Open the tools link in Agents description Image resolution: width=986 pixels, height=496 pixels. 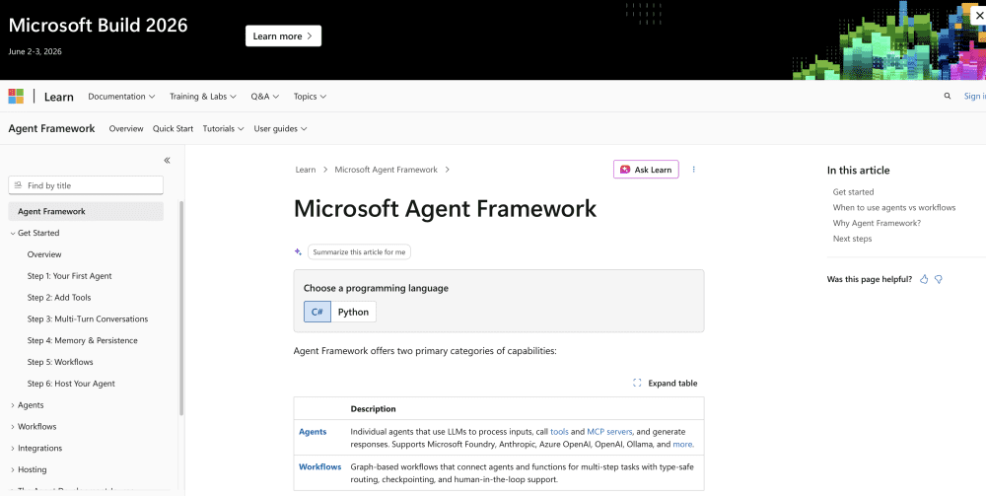559,431
